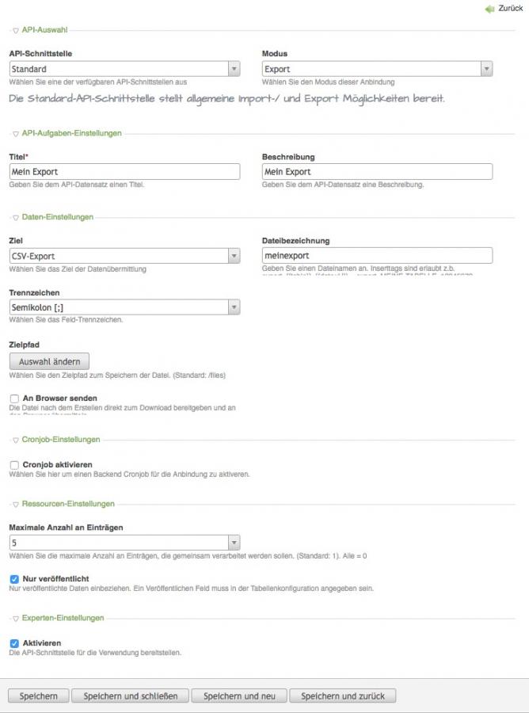Viewport: 529px width, 713px height.
Task: Open the API-Schnittstelle dropdown
Action: [124, 69]
